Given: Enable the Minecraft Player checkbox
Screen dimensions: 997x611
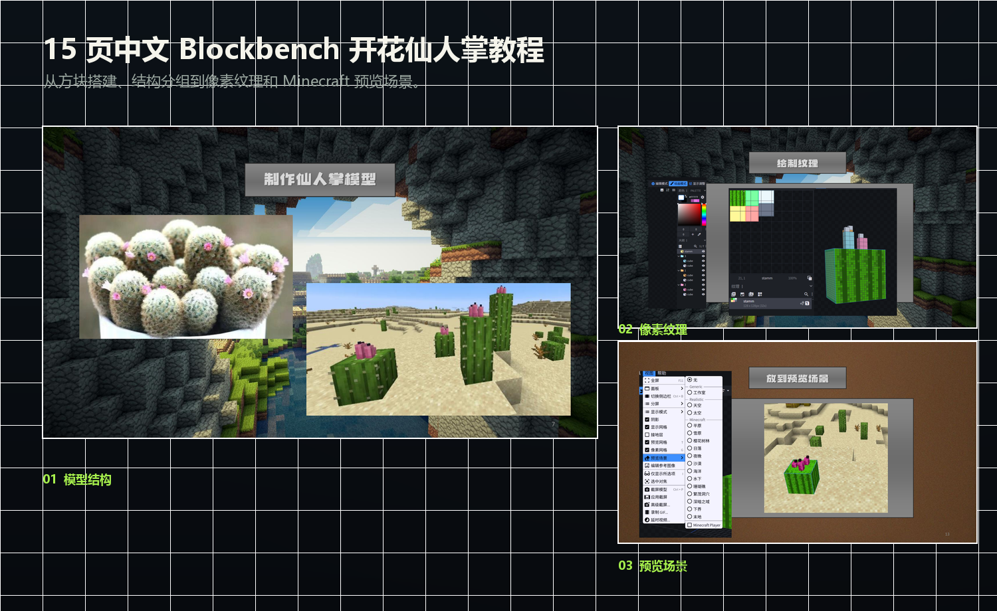Looking at the screenshot, I should point(690,525).
